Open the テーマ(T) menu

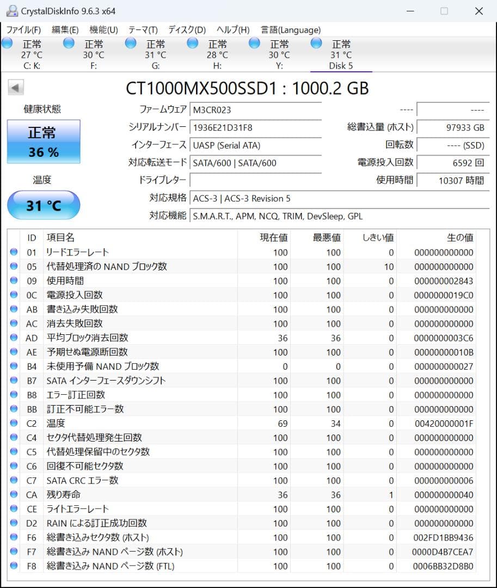coord(143,29)
